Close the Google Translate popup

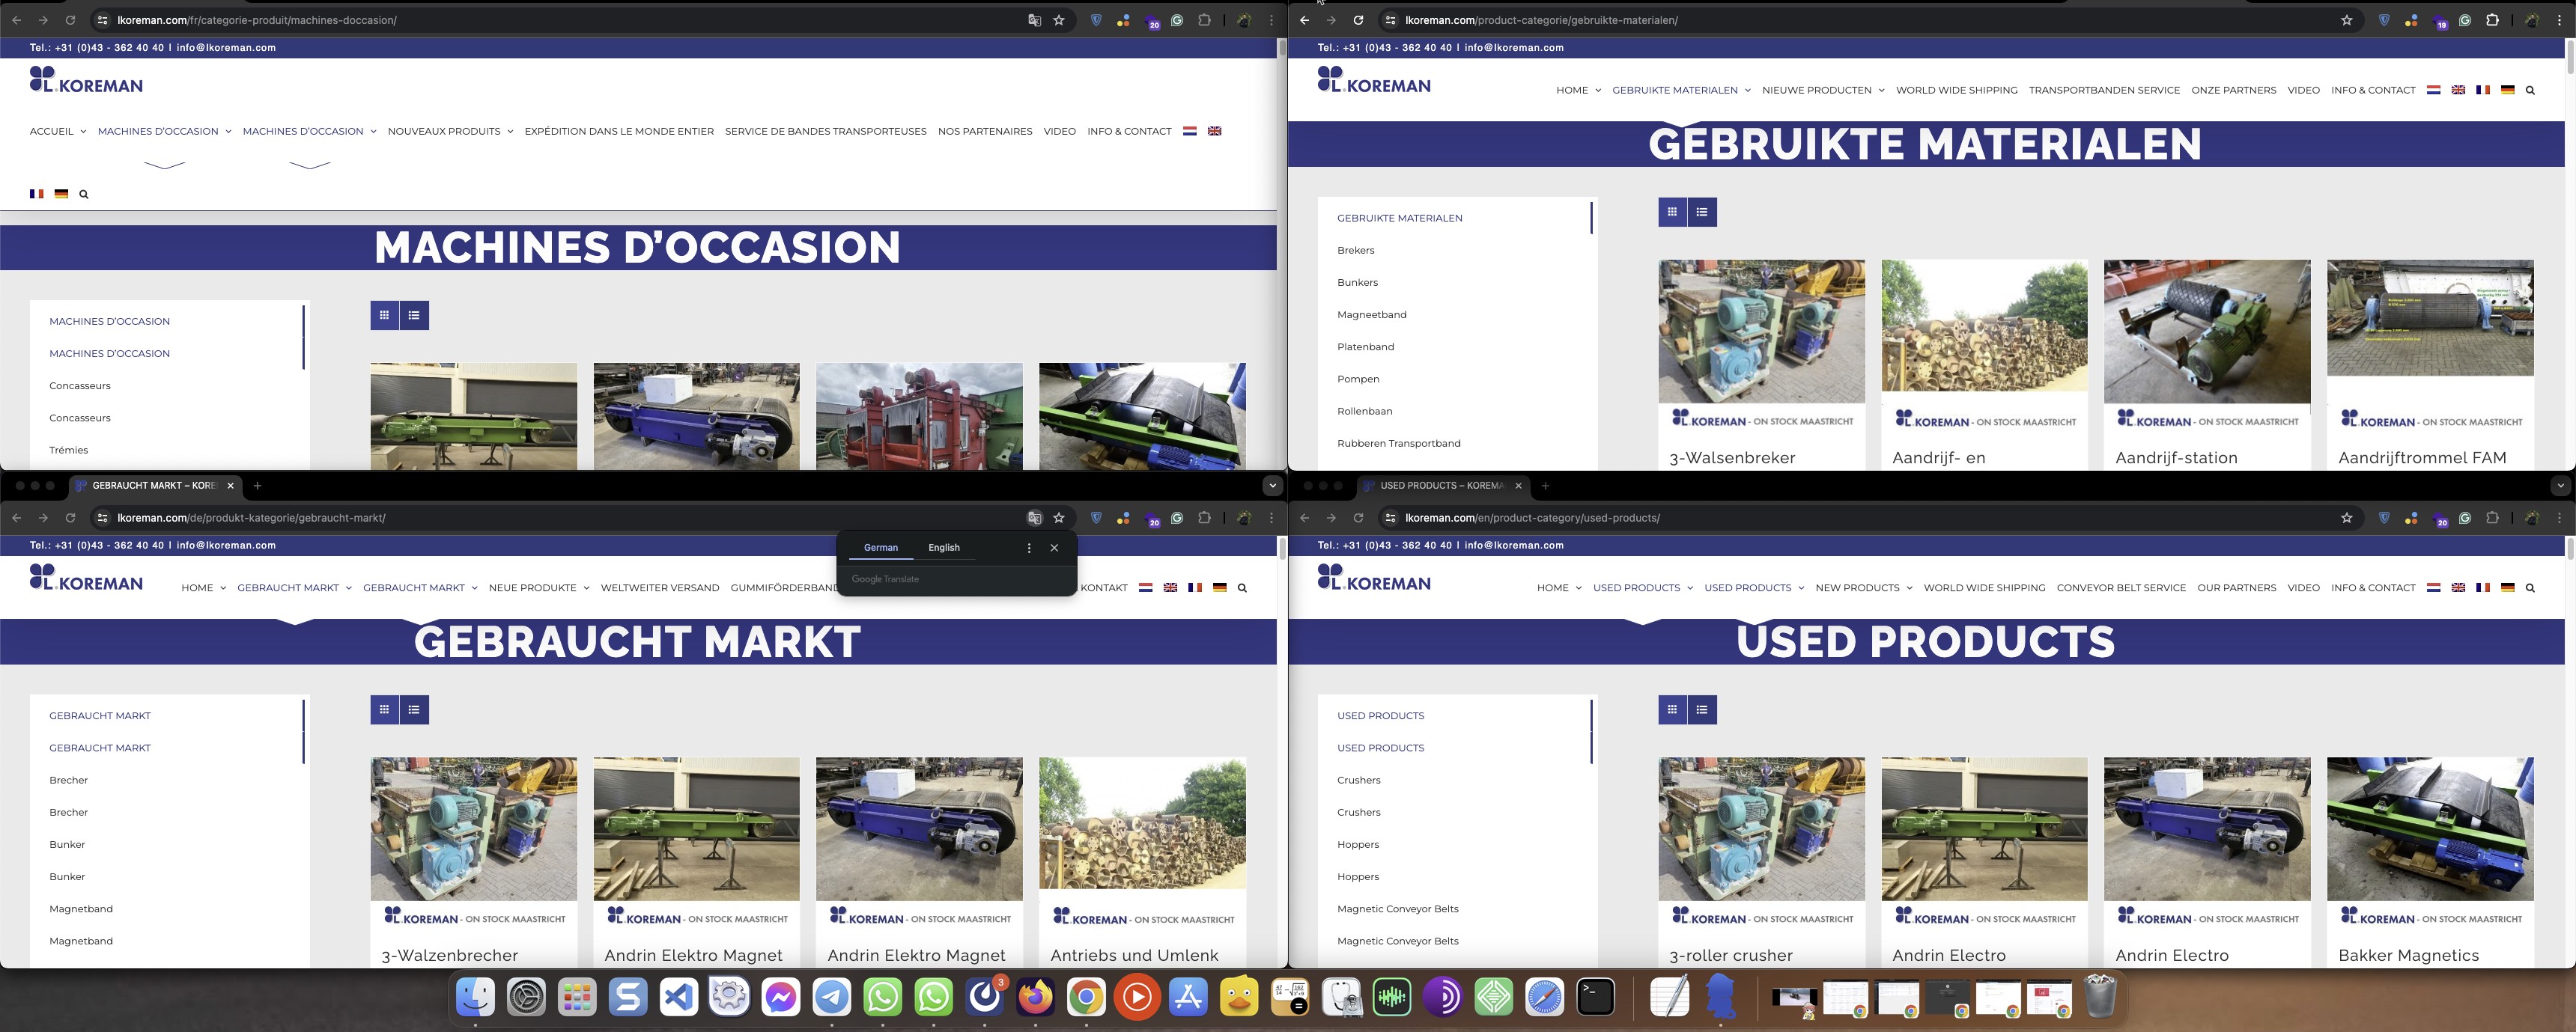click(x=1054, y=548)
